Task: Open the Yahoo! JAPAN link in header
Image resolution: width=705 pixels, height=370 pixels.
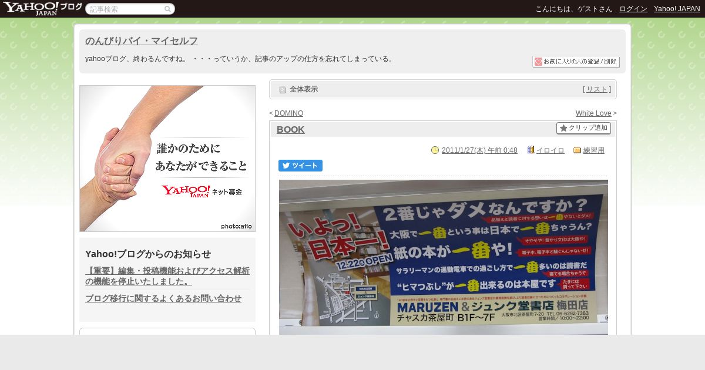Action: pos(677,9)
